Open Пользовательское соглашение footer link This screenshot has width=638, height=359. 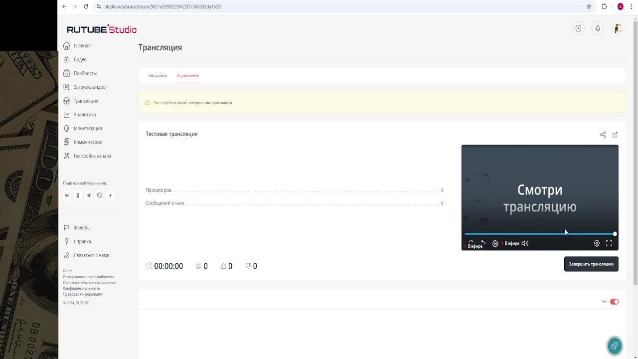89,283
